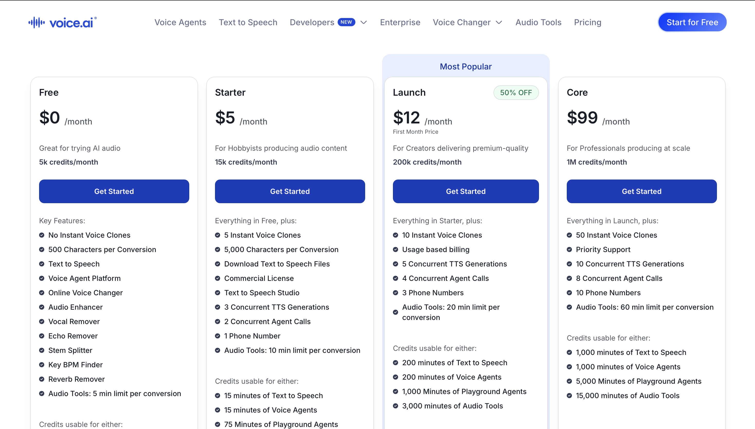Image resolution: width=755 pixels, height=429 pixels.
Task: Click the 15 minutes of Text to Speech text
Action: pyautogui.click(x=273, y=396)
